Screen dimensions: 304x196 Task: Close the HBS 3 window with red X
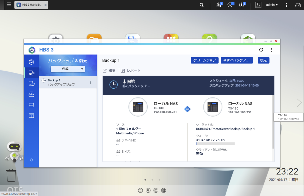tap(276, 41)
